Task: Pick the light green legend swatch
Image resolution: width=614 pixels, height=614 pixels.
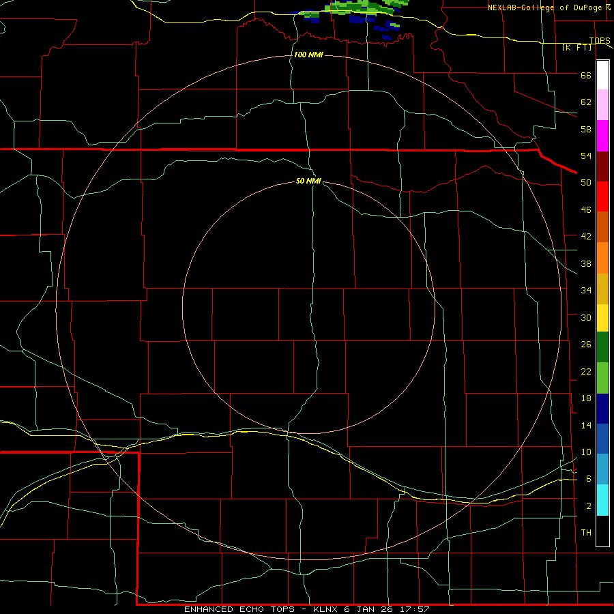Action: click(x=602, y=378)
